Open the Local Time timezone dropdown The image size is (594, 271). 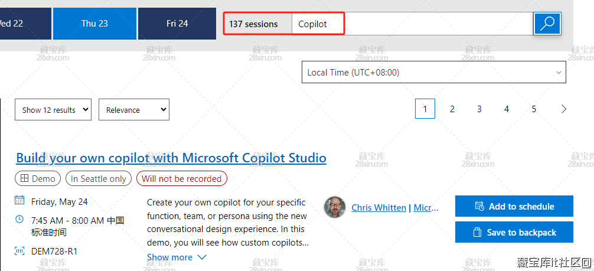coord(433,73)
